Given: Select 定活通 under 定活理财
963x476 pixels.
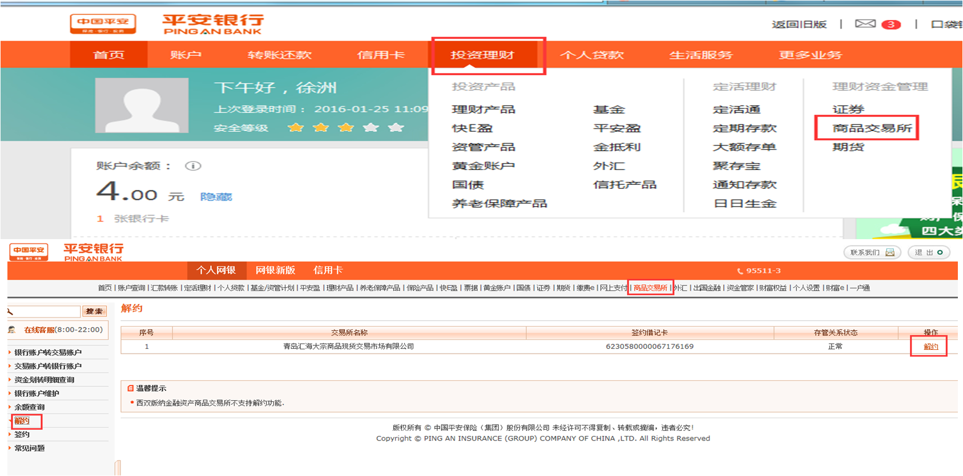Looking at the screenshot, I should [x=736, y=109].
